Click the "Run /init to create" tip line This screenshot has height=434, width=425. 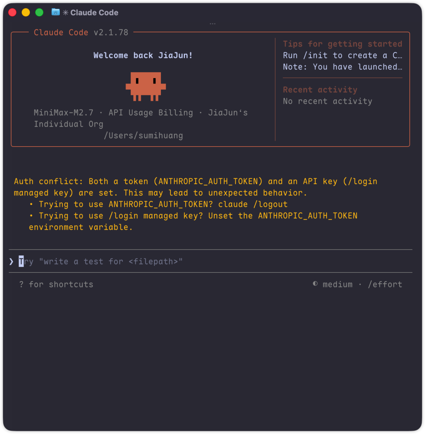point(342,56)
